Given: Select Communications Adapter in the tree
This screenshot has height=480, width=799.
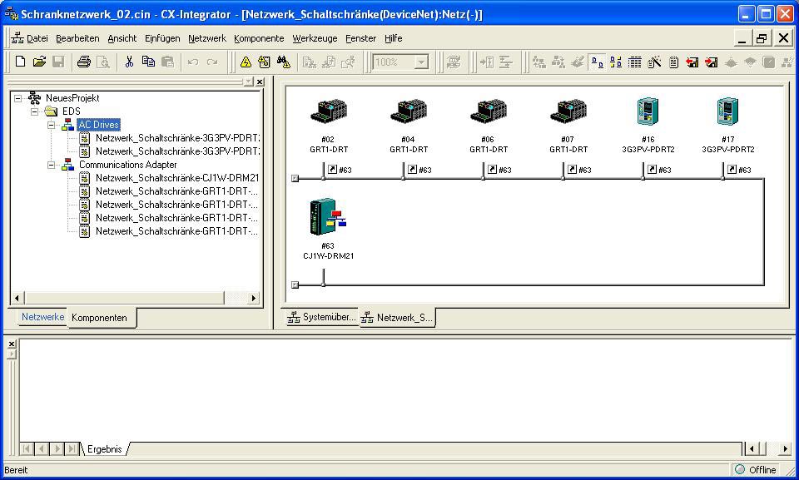Looking at the screenshot, I should coord(128,165).
